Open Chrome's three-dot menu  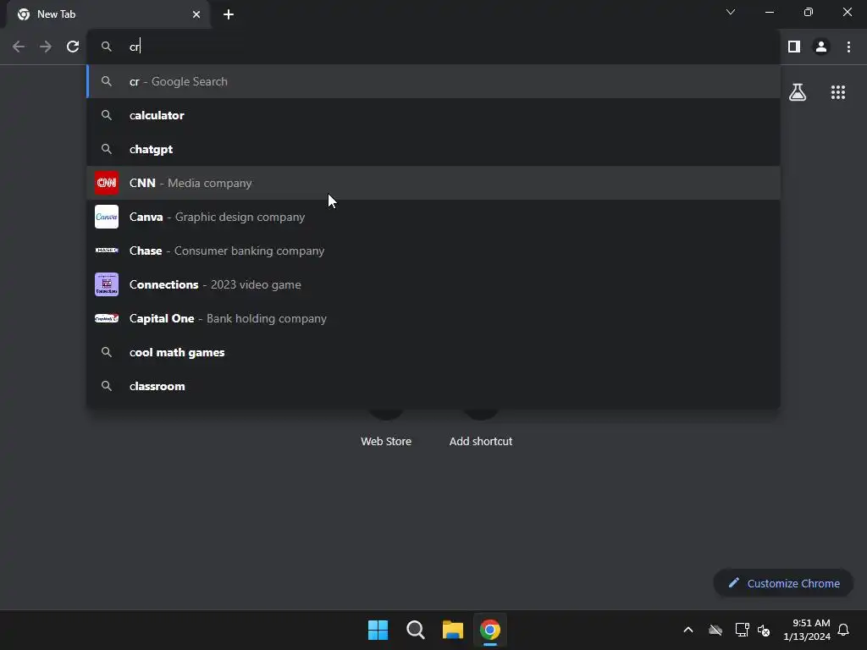848,47
